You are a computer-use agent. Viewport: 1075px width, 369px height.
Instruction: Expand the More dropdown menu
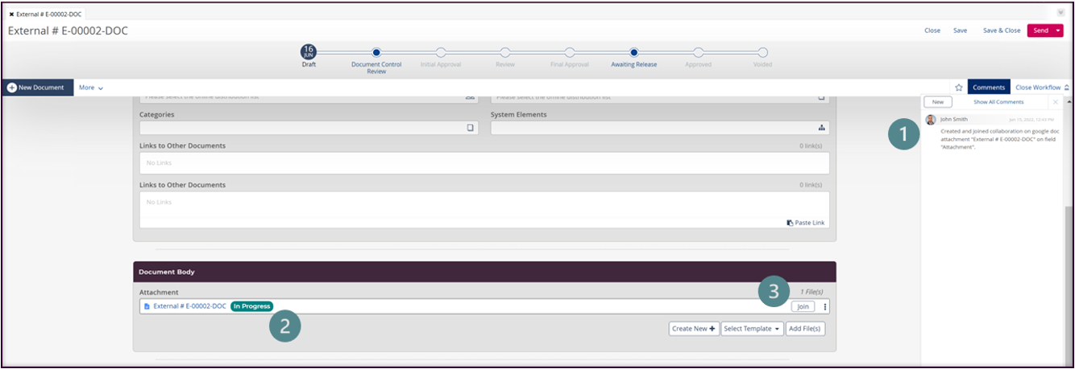pyautogui.click(x=90, y=88)
